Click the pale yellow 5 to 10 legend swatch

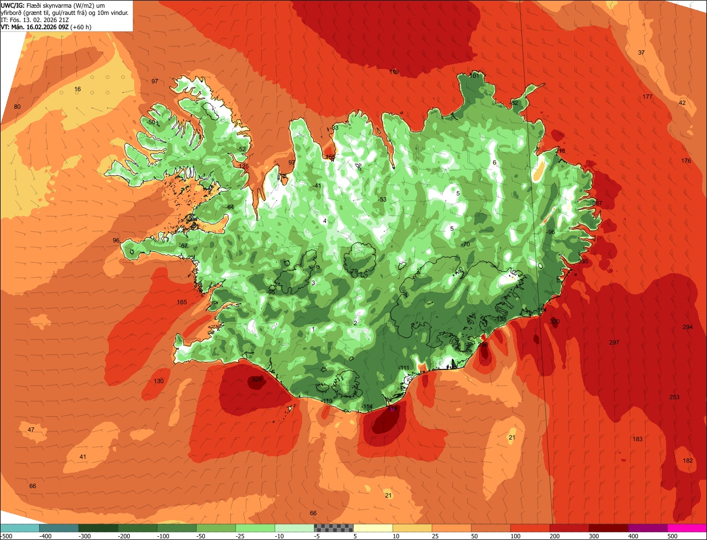click(373, 528)
